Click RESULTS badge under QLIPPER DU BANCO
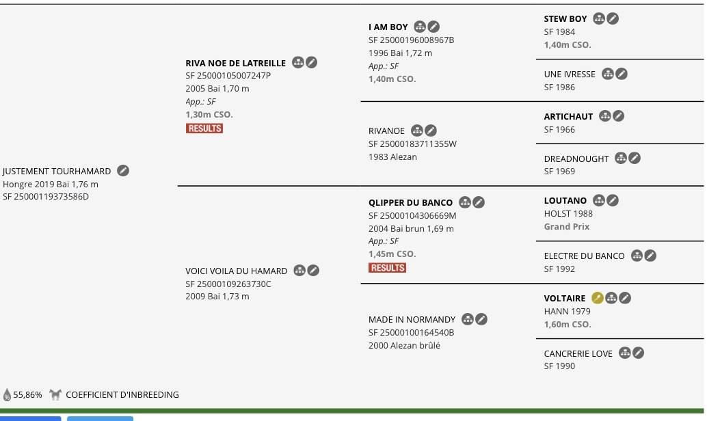 [387, 268]
